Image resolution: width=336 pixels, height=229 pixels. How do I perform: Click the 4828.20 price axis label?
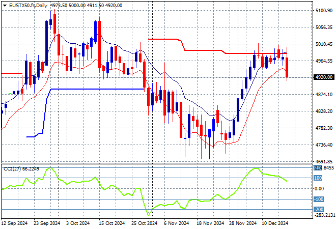click(x=324, y=111)
